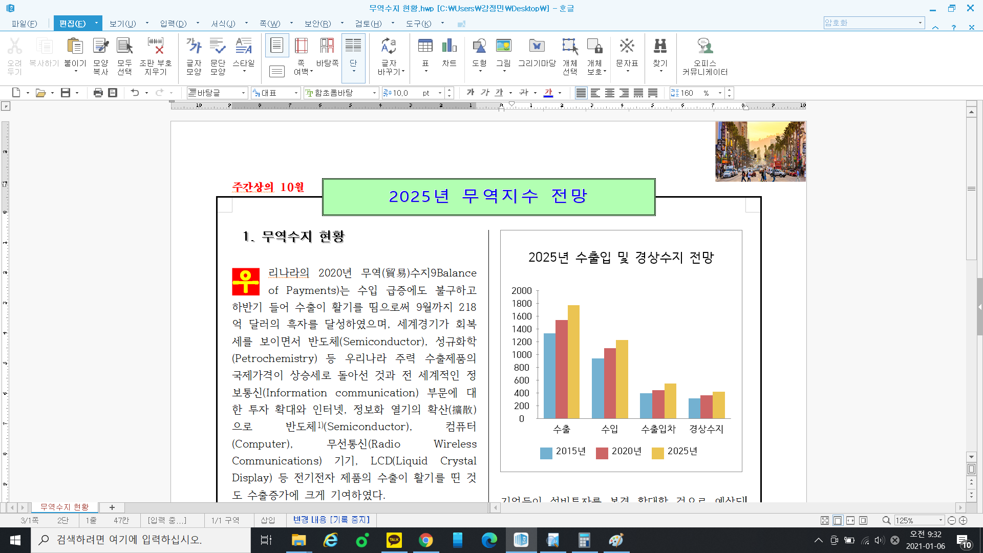
Task: Click the Page Margin (쪽 여백) icon
Action: 302,46
